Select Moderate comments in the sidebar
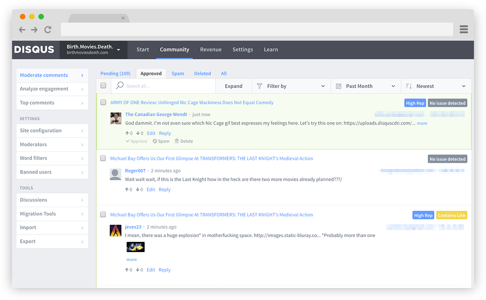 (x=52, y=75)
